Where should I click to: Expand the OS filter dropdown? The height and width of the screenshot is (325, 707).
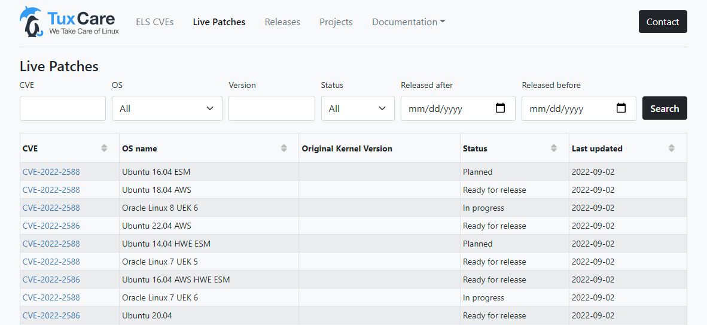167,108
